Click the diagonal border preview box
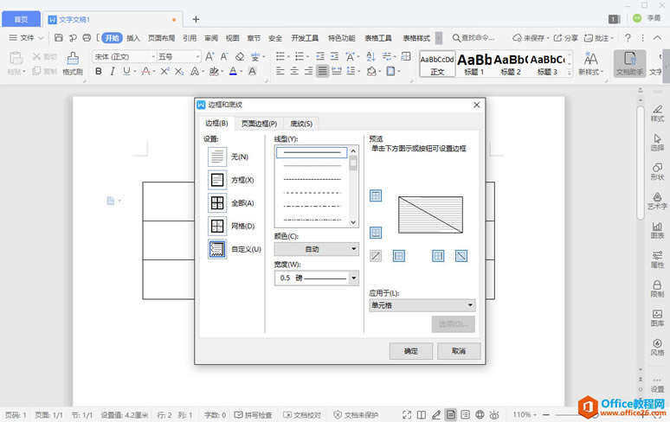Screen dimensions: 670x422 pyautogui.click(x=430, y=214)
